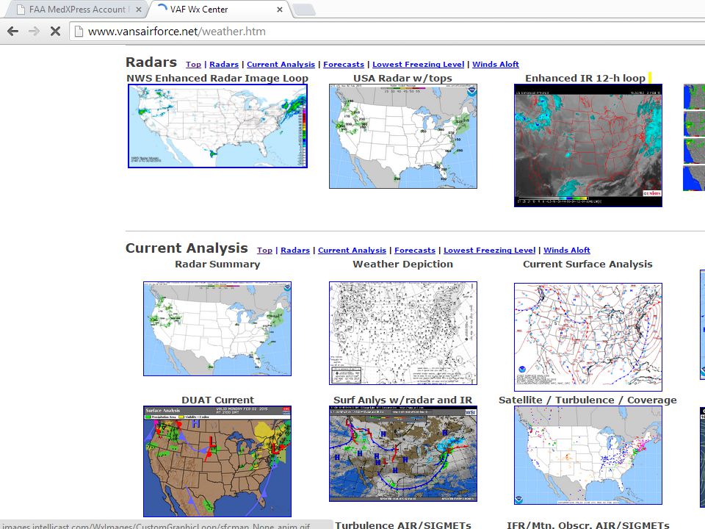Open Enhanced IR 12-h loop image

(588, 145)
